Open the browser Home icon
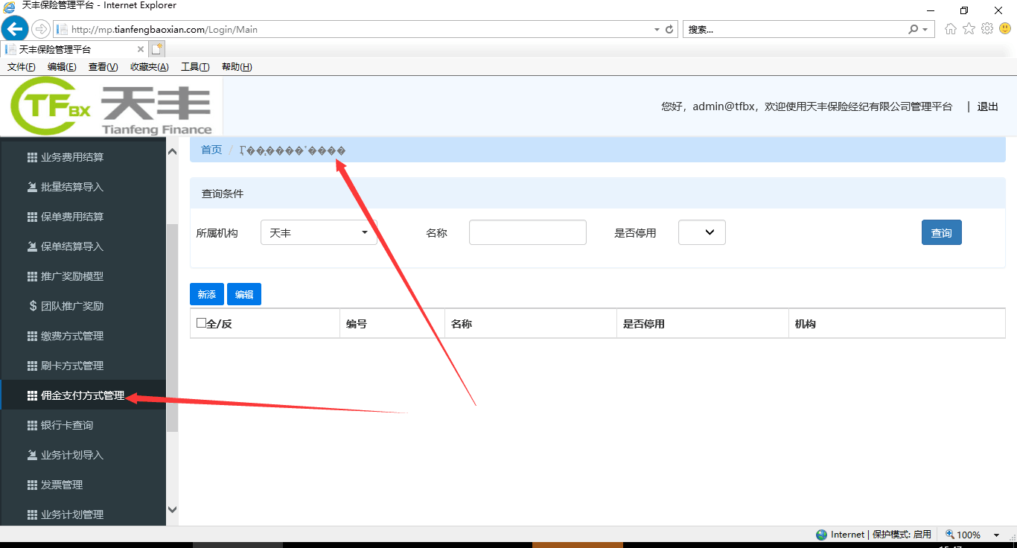 (951, 29)
